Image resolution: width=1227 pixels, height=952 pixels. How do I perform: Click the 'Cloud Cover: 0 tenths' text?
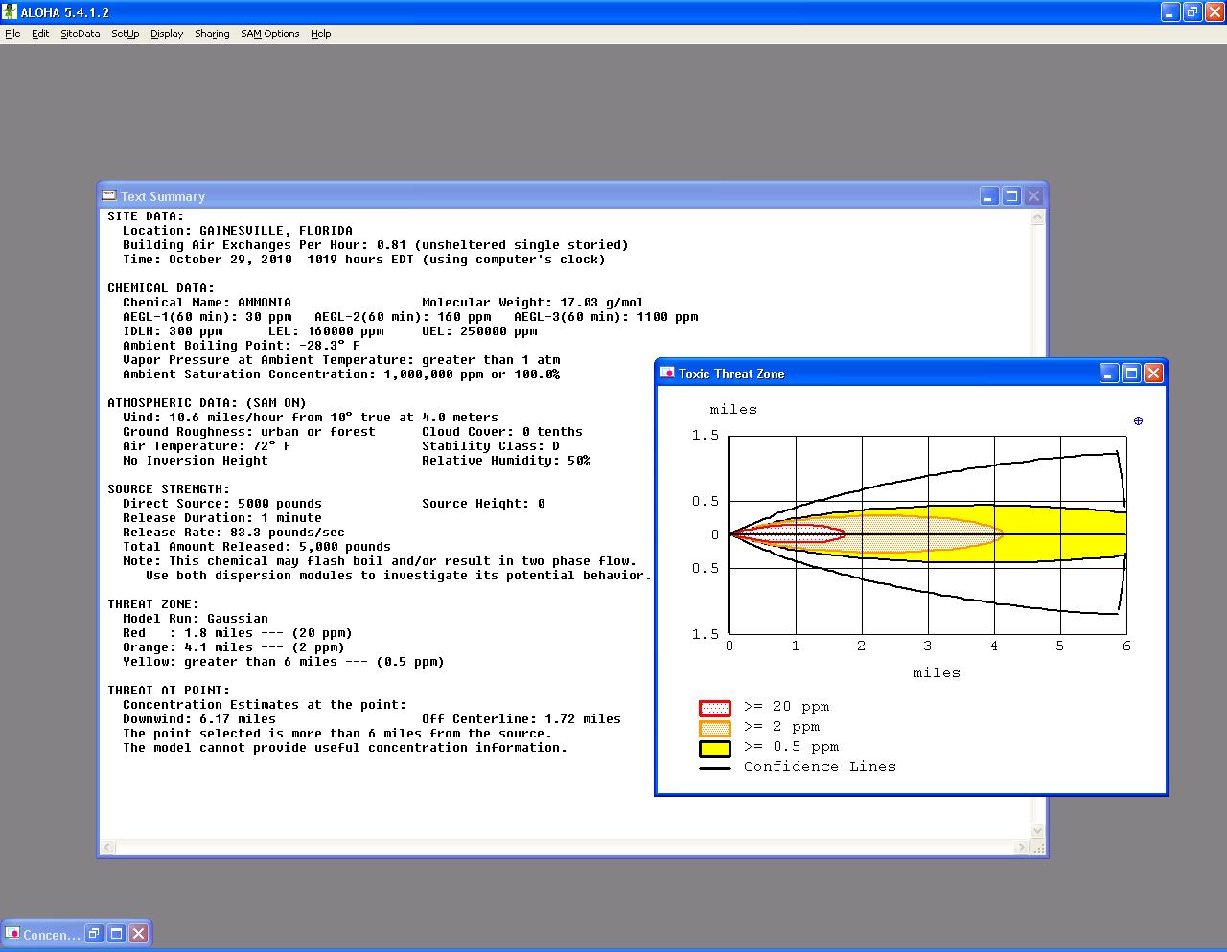502,432
